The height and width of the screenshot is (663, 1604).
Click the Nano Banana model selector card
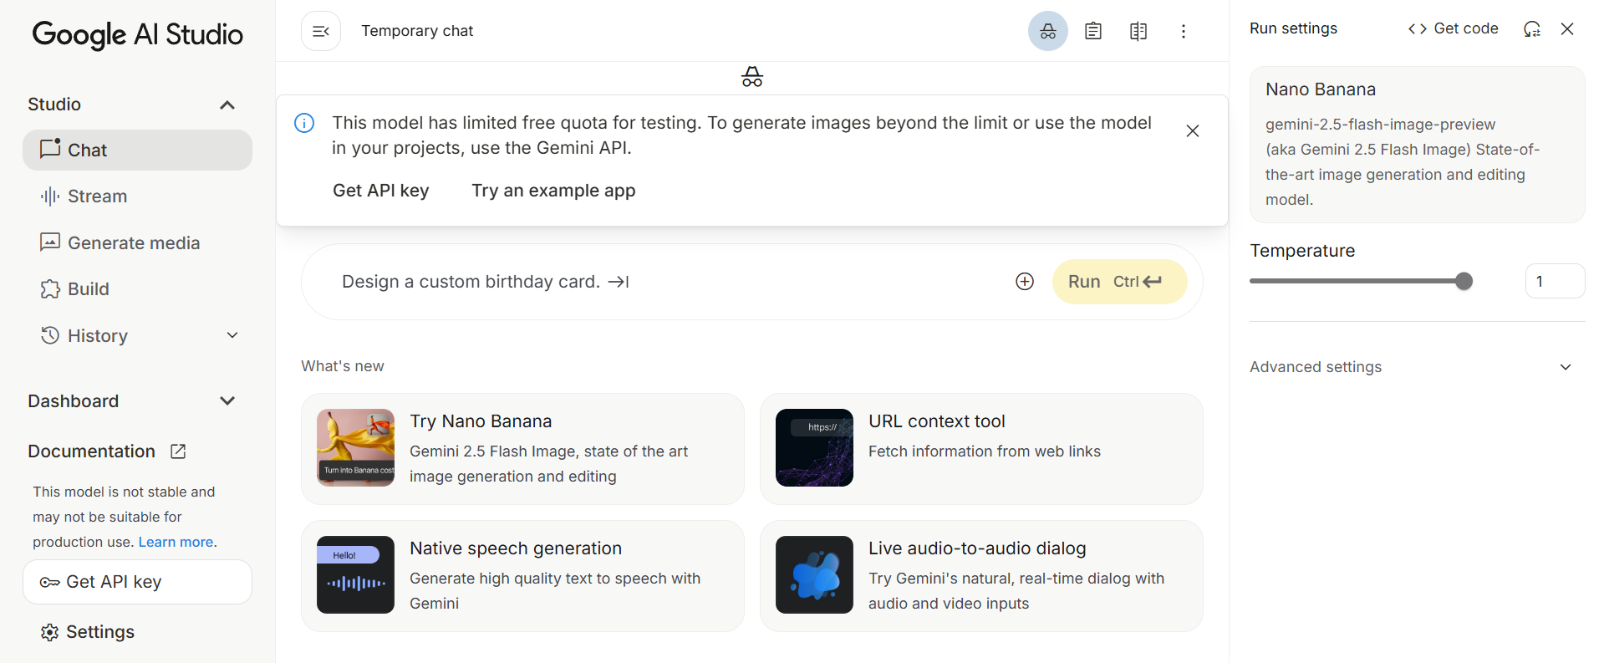point(1417,145)
